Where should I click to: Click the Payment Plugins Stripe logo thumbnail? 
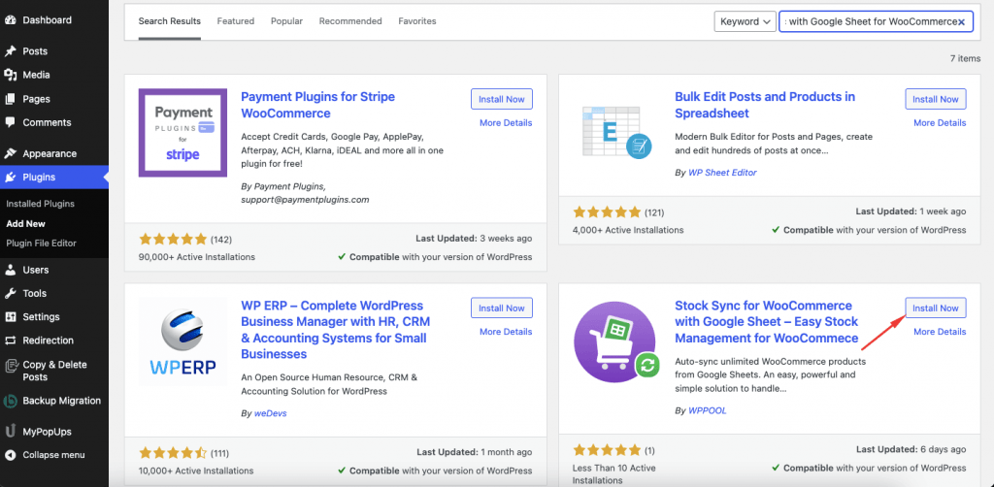(182, 133)
